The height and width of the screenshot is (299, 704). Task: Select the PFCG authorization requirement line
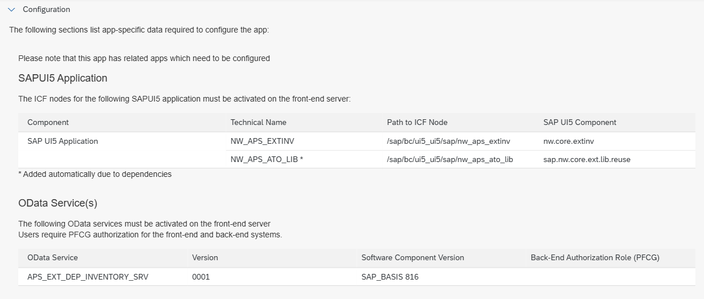pos(150,235)
